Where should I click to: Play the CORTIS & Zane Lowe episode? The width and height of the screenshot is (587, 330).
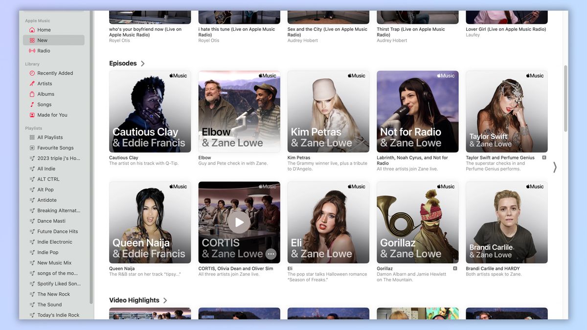coord(239,222)
